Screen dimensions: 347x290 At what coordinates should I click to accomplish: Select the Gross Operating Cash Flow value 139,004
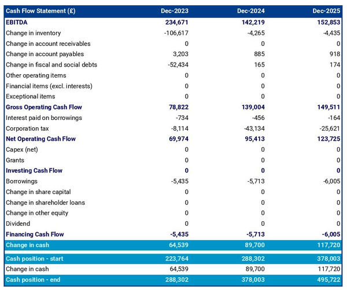pos(251,107)
